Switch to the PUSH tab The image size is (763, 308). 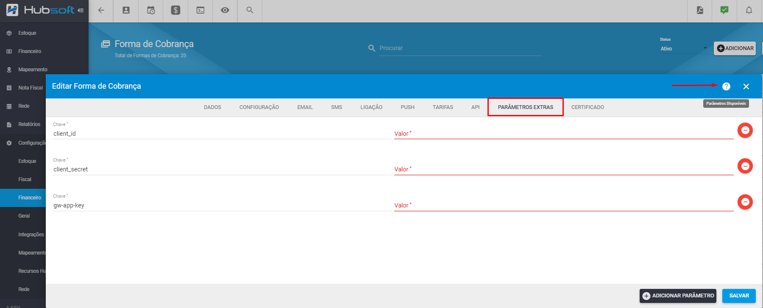point(407,107)
